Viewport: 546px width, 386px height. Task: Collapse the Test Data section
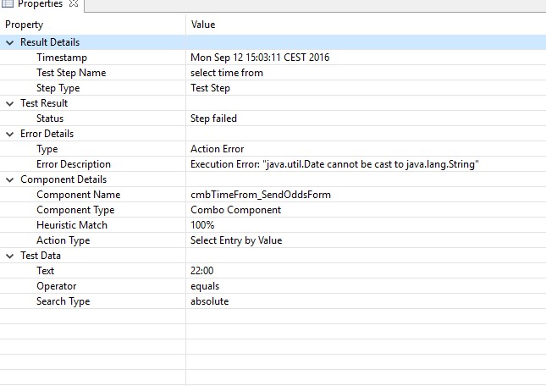10,256
